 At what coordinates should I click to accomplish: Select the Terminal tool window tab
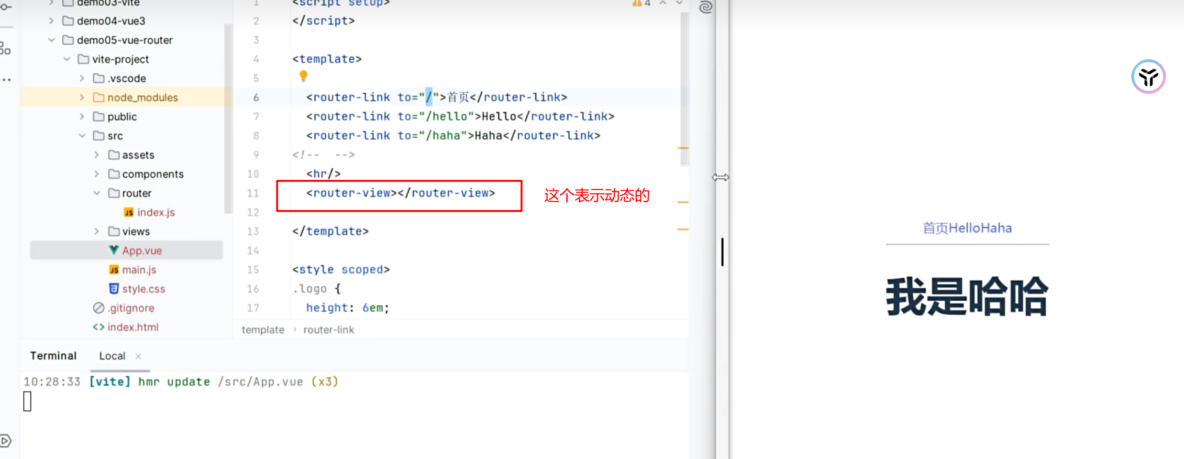click(53, 356)
